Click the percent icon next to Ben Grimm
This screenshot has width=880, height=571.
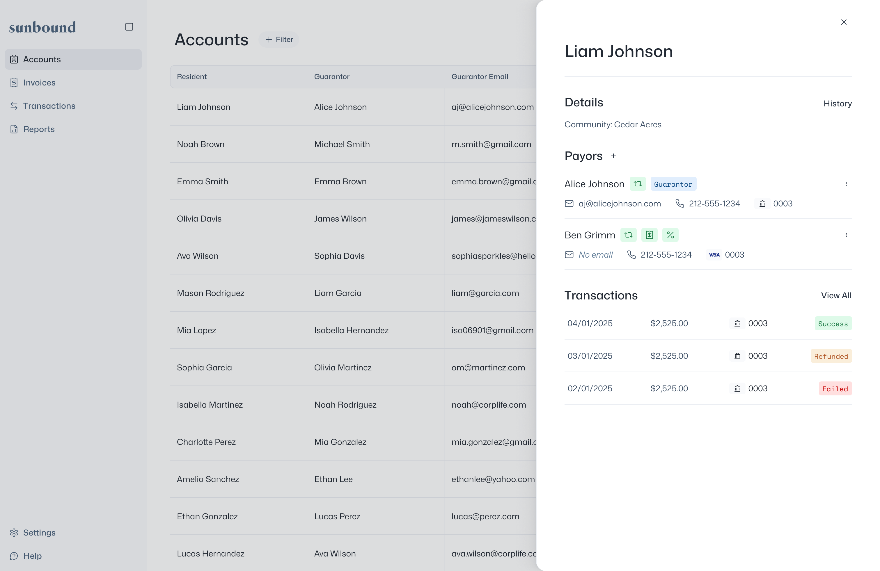[x=670, y=235]
